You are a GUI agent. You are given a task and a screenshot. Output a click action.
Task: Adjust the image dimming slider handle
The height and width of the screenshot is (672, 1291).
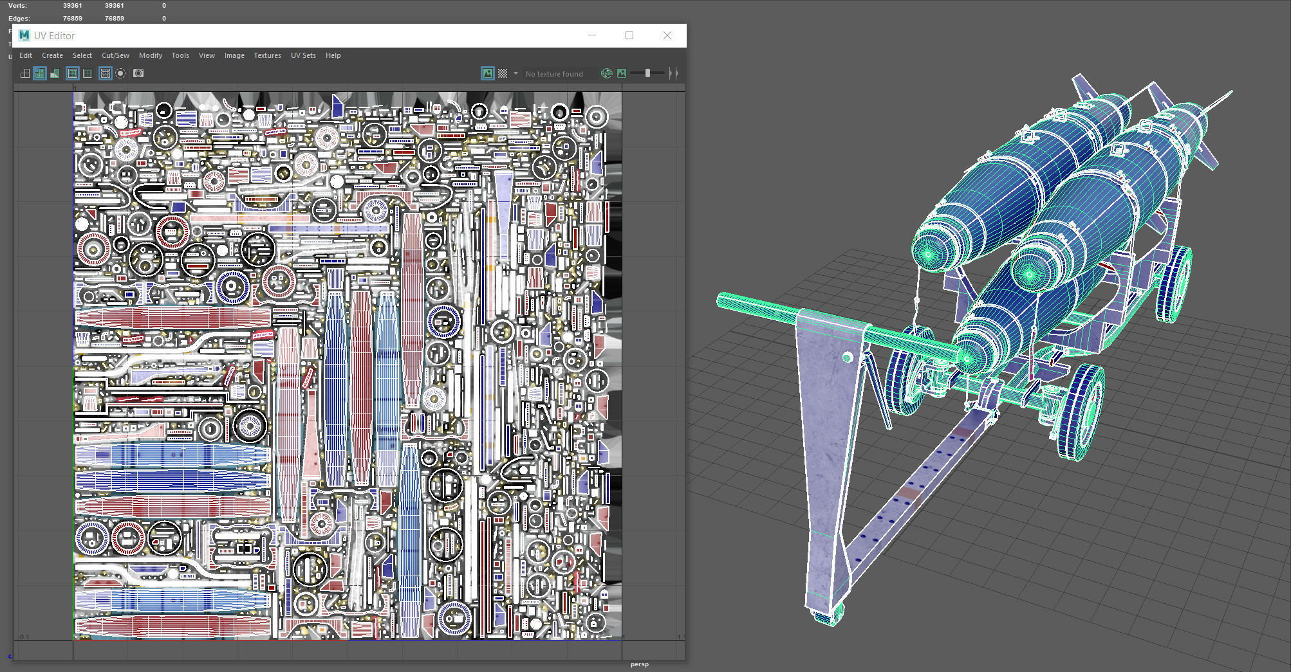pyautogui.click(x=647, y=73)
